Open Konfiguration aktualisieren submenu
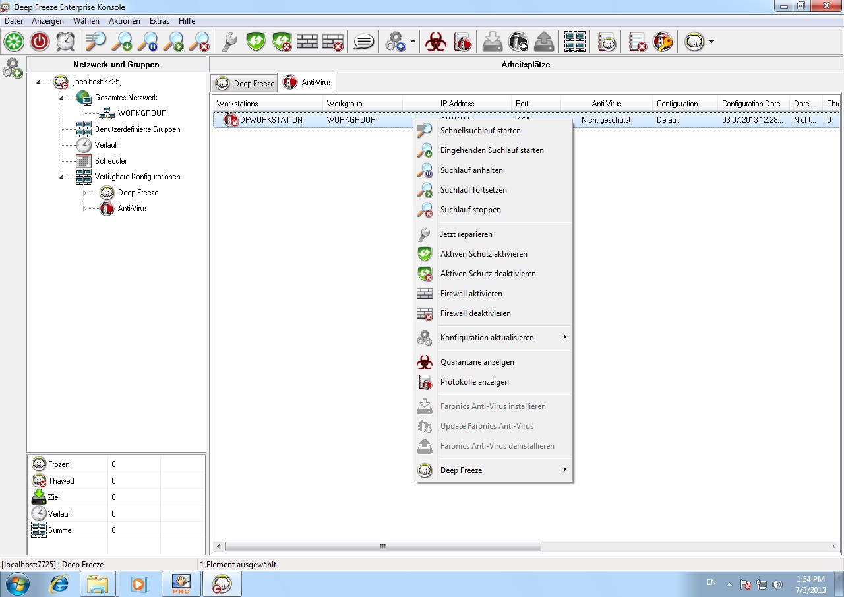 coord(493,338)
